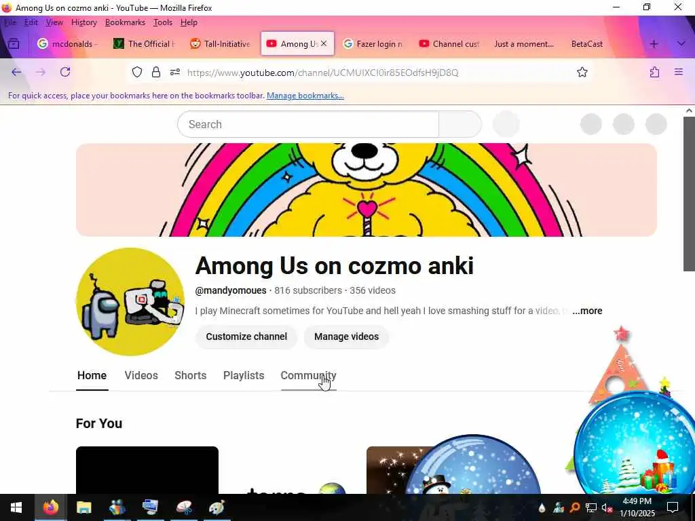Open site permissions icon in address bar

click(x=175, y=72)
